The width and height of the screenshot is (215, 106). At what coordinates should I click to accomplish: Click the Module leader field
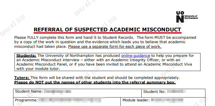coord(163,102)
